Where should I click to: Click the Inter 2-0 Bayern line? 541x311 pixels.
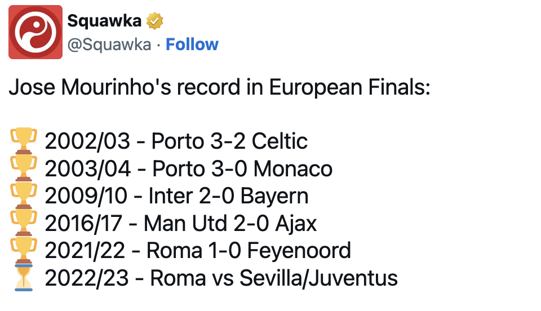(x=176, y=196)
